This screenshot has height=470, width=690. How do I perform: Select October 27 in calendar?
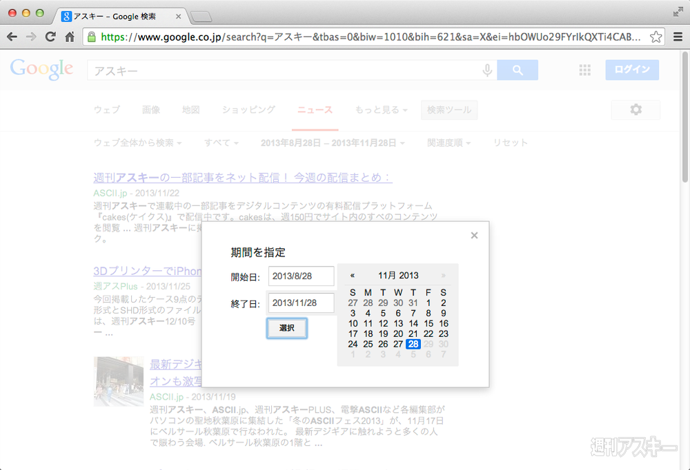(x=353, y=303)
